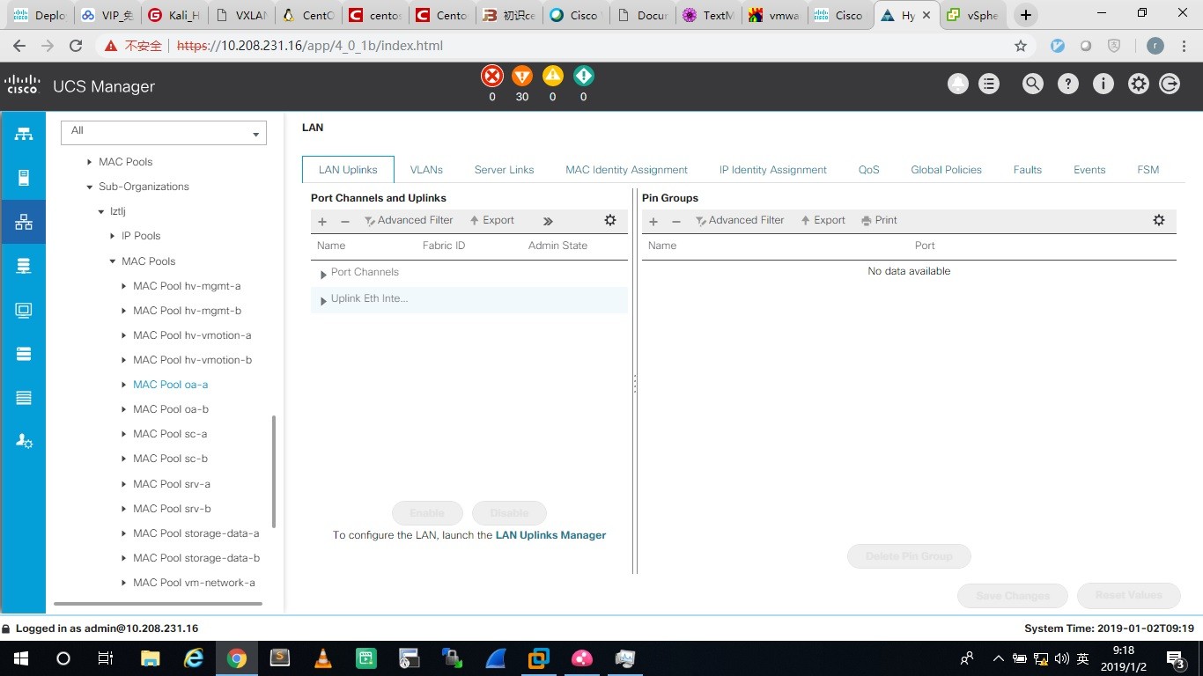Open the LAN Uplinks Manager link
The width and height of the screenshot is (1203, 676).
(550, 535)
